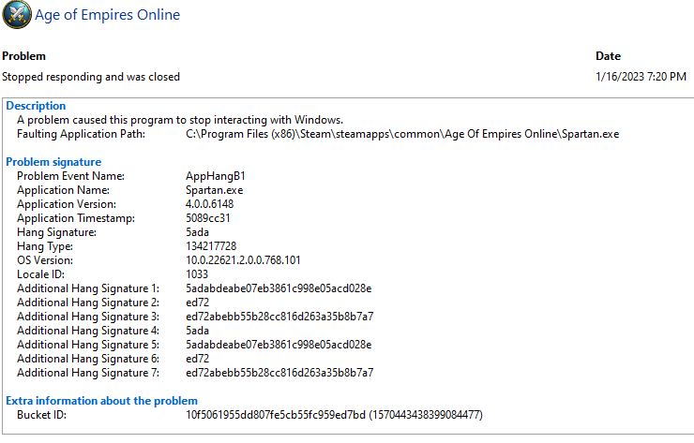This screenshot has width=694, height=443.
Task: Click the Problem signature section heading
Action: (x=53, y=162)
